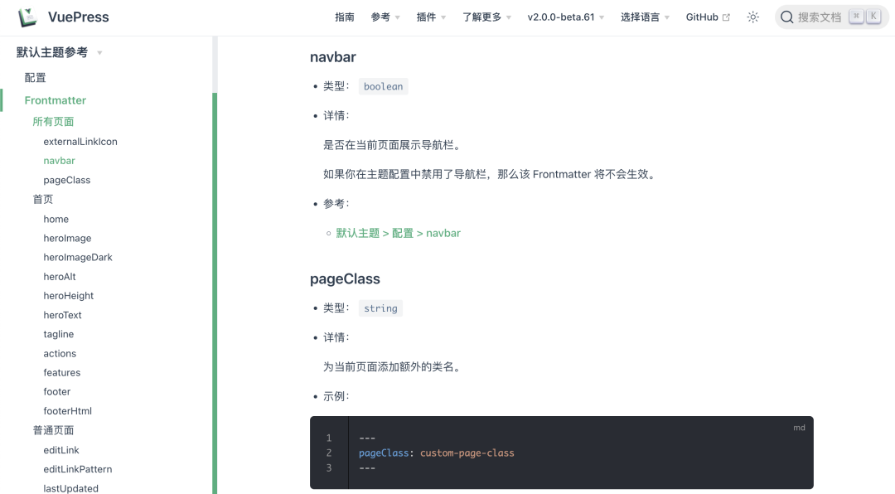Open the v2.0.0-beta.61 version dropdown
The width and height of the screenshot is (895, 494).
pyautogui.click(x=566, y=17)
